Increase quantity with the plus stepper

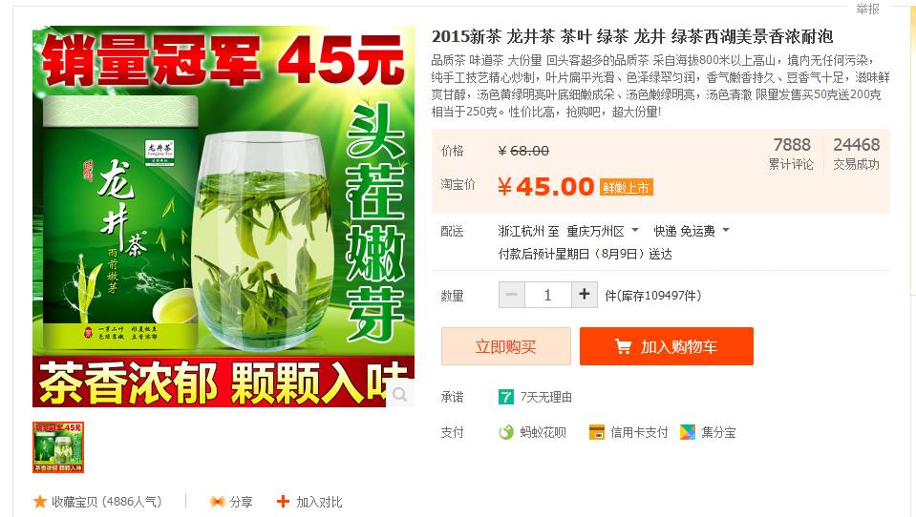point(585,295)
